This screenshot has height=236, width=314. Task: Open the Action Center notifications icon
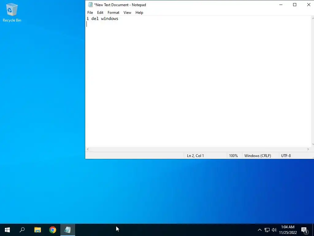[x=304, y=230]
